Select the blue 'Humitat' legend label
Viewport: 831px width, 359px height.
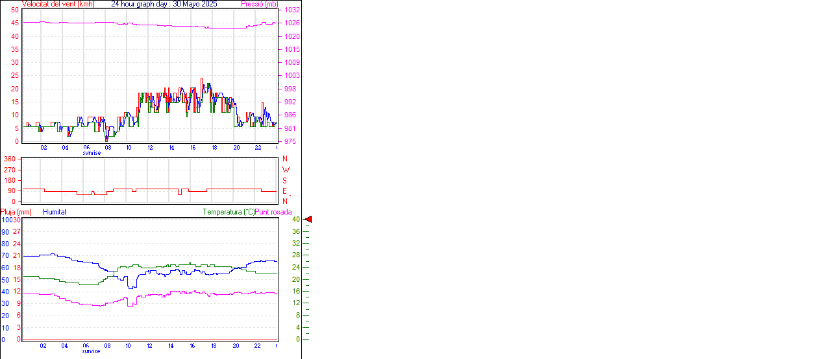(55, 212)
